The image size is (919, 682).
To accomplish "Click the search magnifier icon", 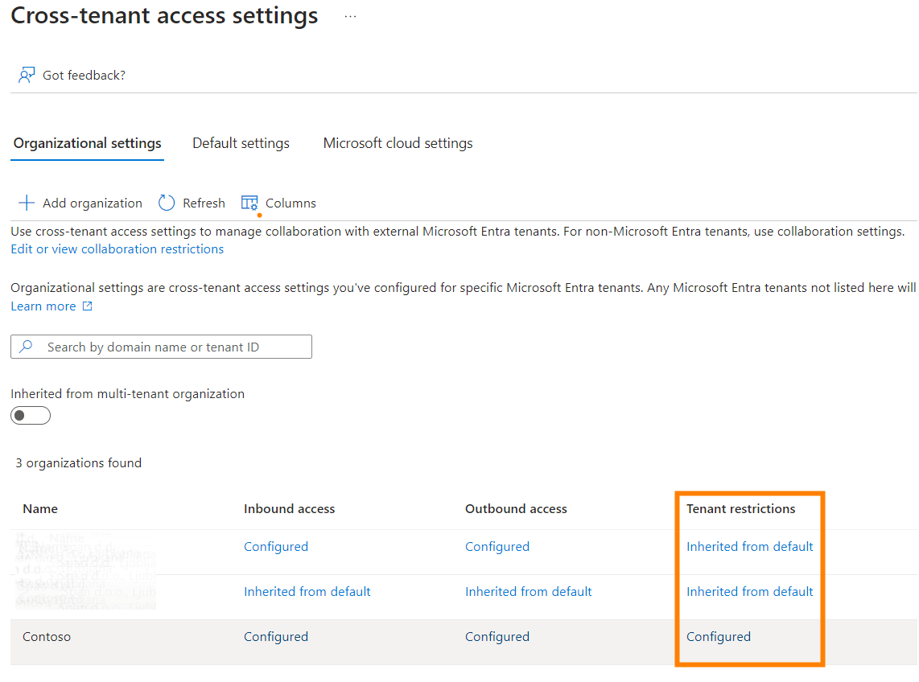I will coord(26,346).
